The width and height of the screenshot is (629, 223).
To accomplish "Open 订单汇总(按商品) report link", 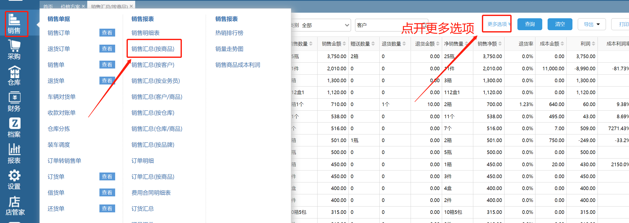I will click(153, 177).
